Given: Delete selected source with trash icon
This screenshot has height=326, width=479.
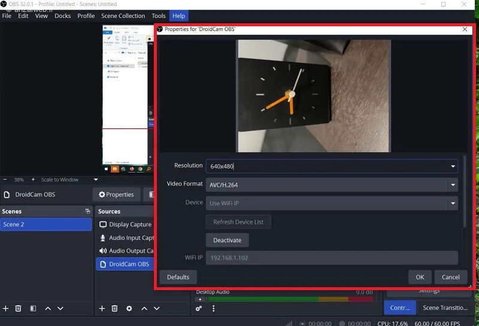Looking at the screenshot, I should point(114,308).
